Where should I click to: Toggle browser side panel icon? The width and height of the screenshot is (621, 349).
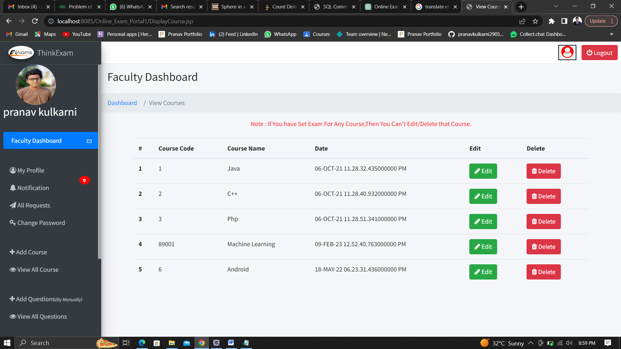coord(564,21)
